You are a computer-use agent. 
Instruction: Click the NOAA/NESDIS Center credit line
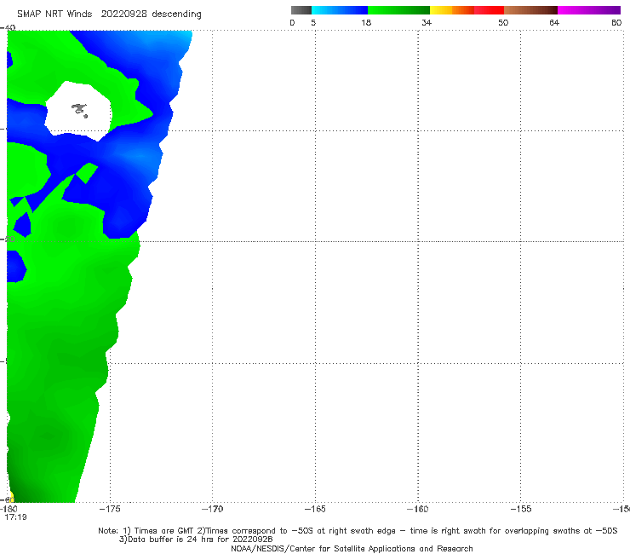[x=352, y=548]
